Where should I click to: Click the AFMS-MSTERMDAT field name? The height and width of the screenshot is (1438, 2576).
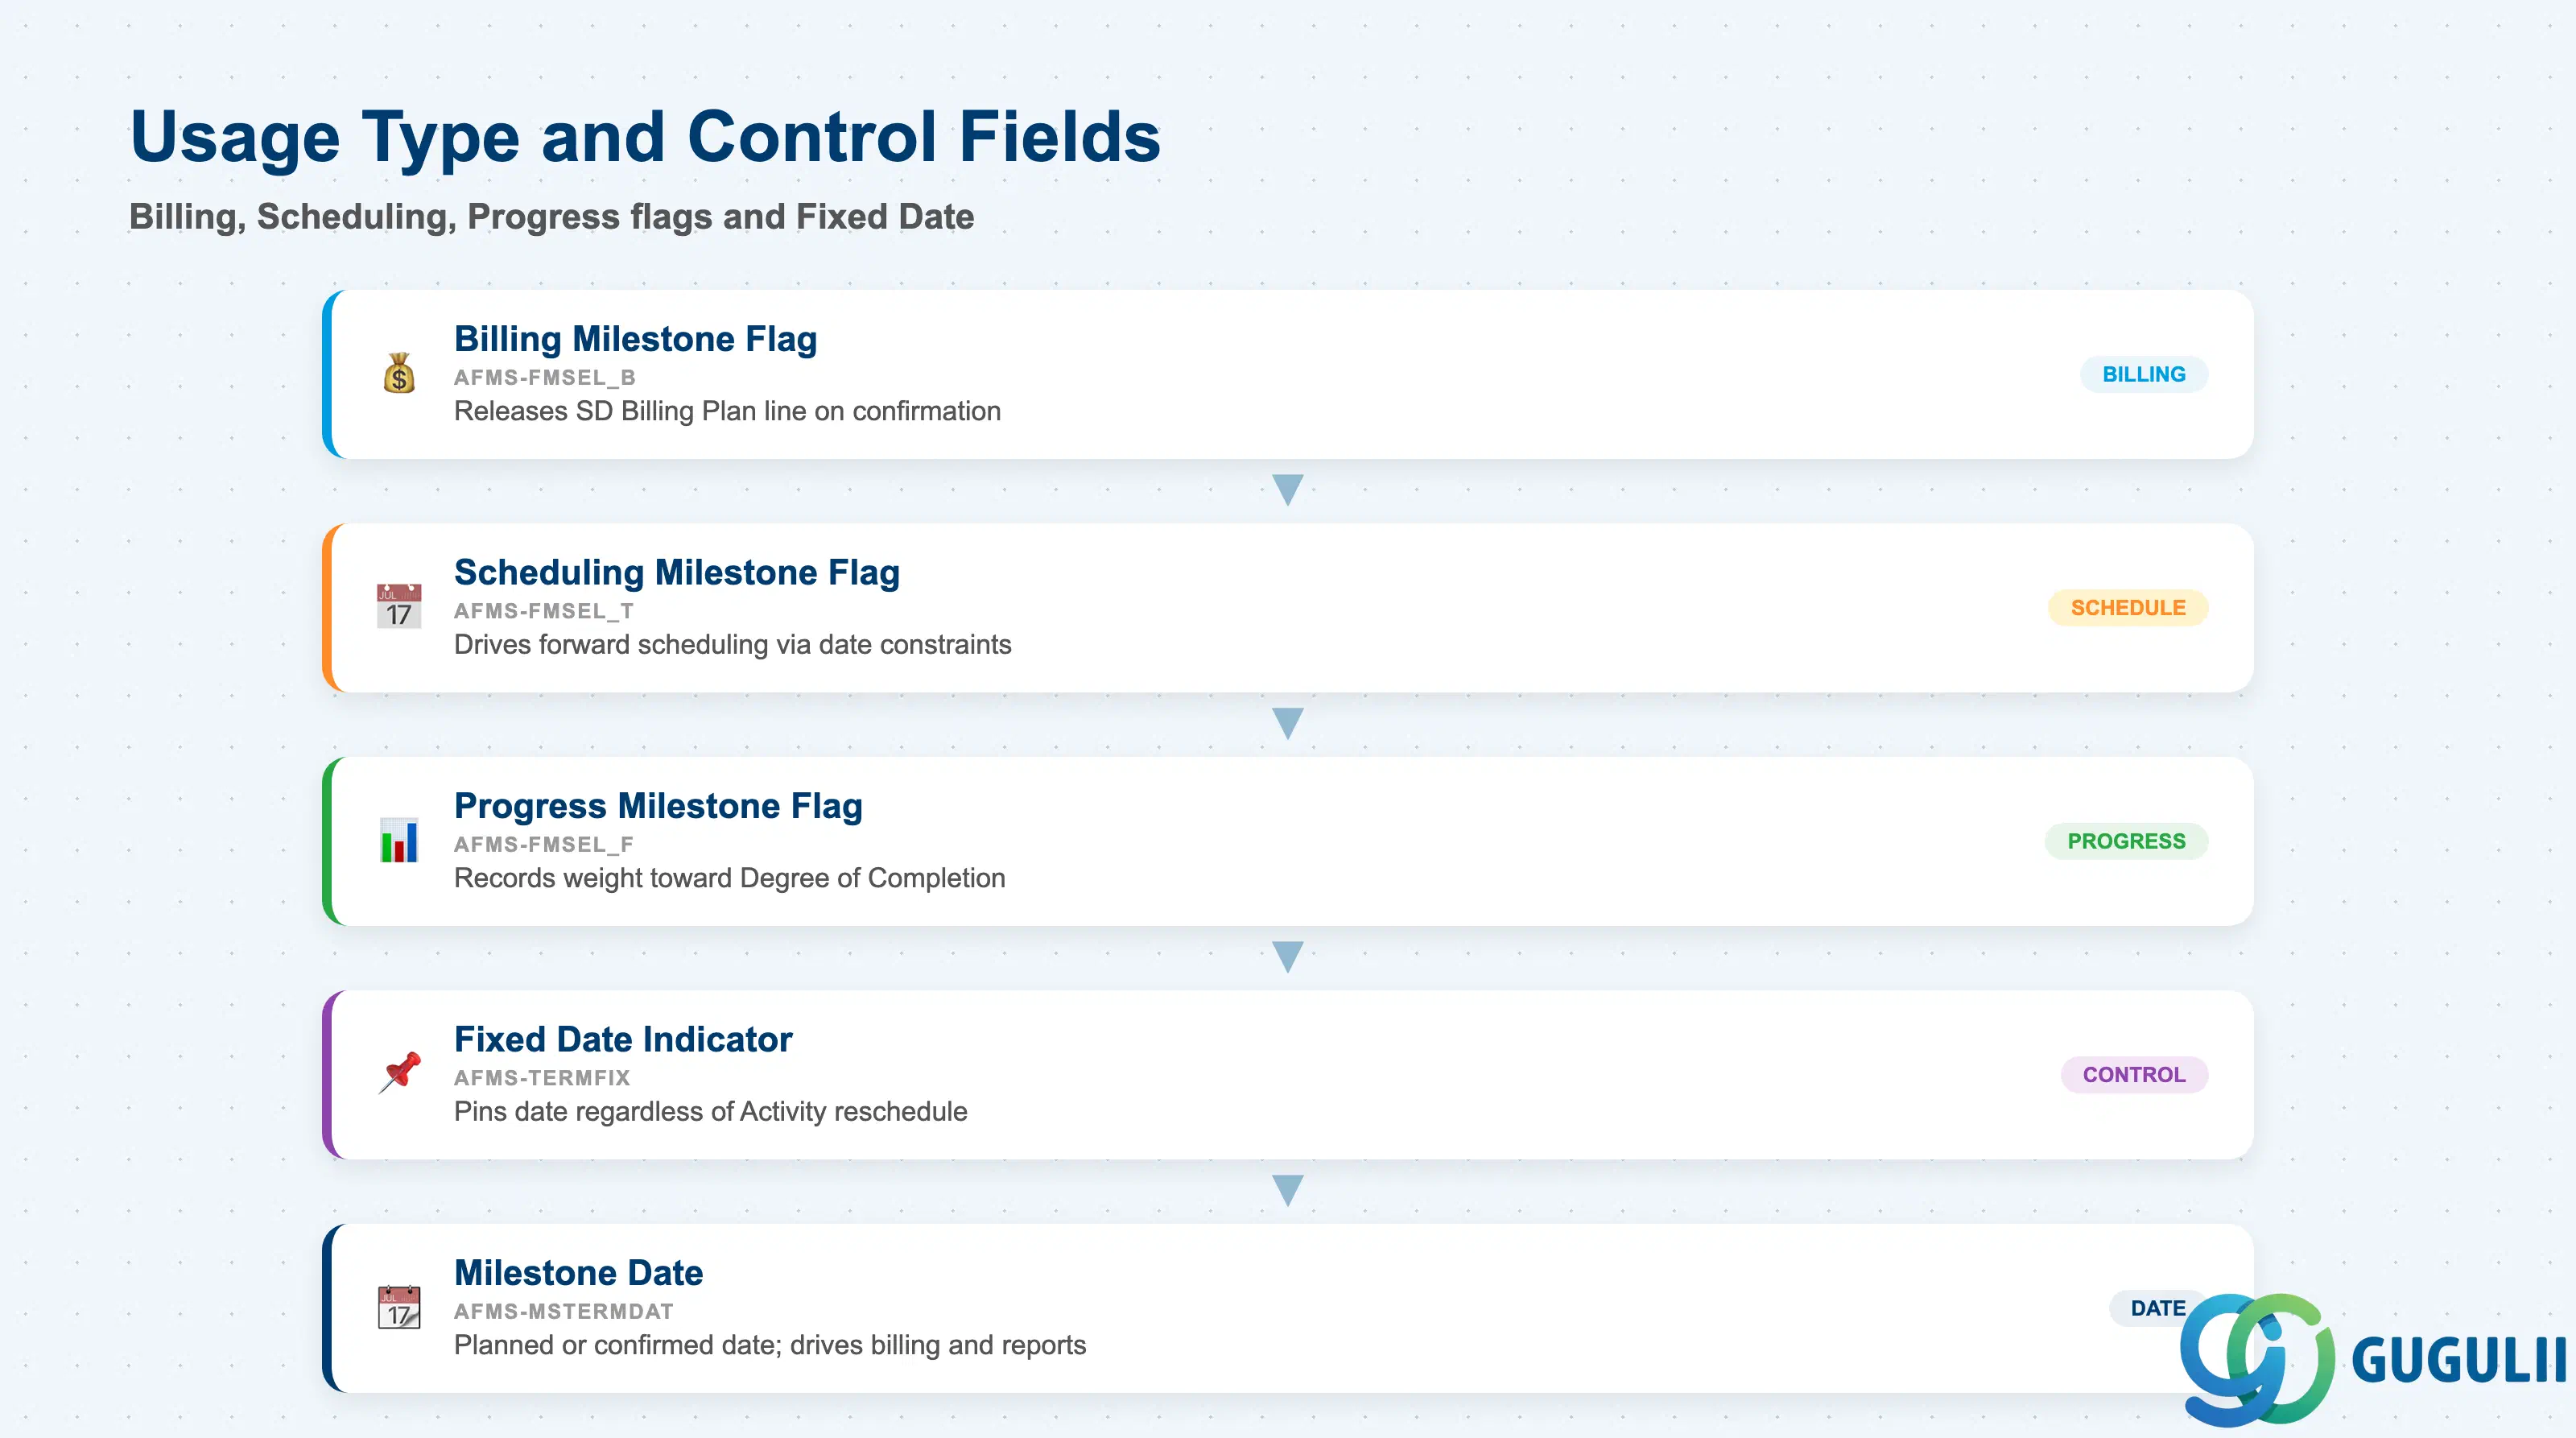click(564, 1311)
